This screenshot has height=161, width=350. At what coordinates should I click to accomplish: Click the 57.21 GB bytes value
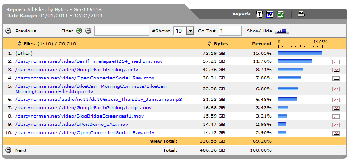point(214,61)
